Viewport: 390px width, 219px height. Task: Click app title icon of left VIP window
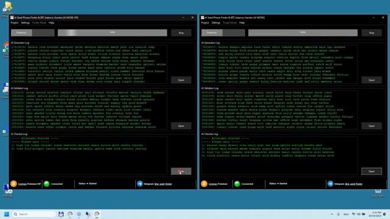(x=12, y=18)
